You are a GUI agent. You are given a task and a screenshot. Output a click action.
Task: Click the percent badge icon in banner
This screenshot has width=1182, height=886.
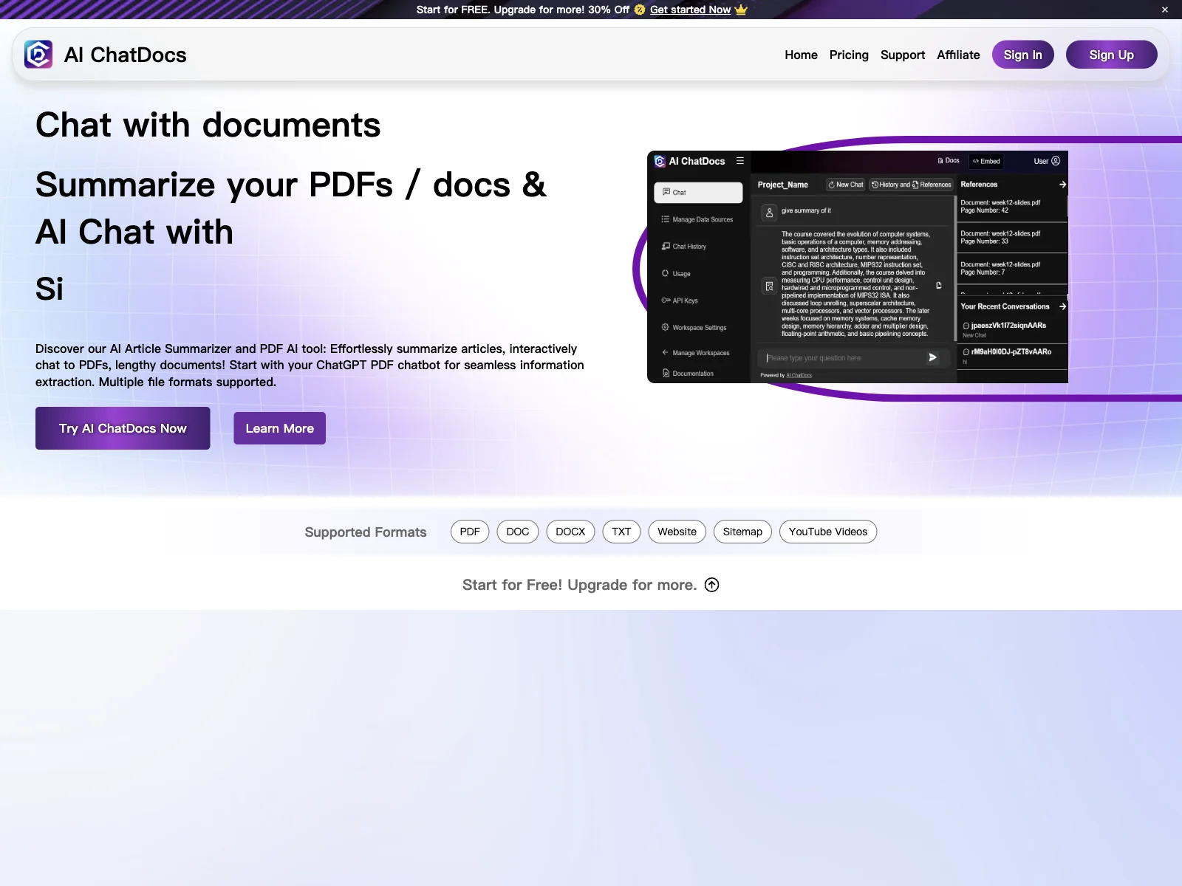(x=640, y=10)
